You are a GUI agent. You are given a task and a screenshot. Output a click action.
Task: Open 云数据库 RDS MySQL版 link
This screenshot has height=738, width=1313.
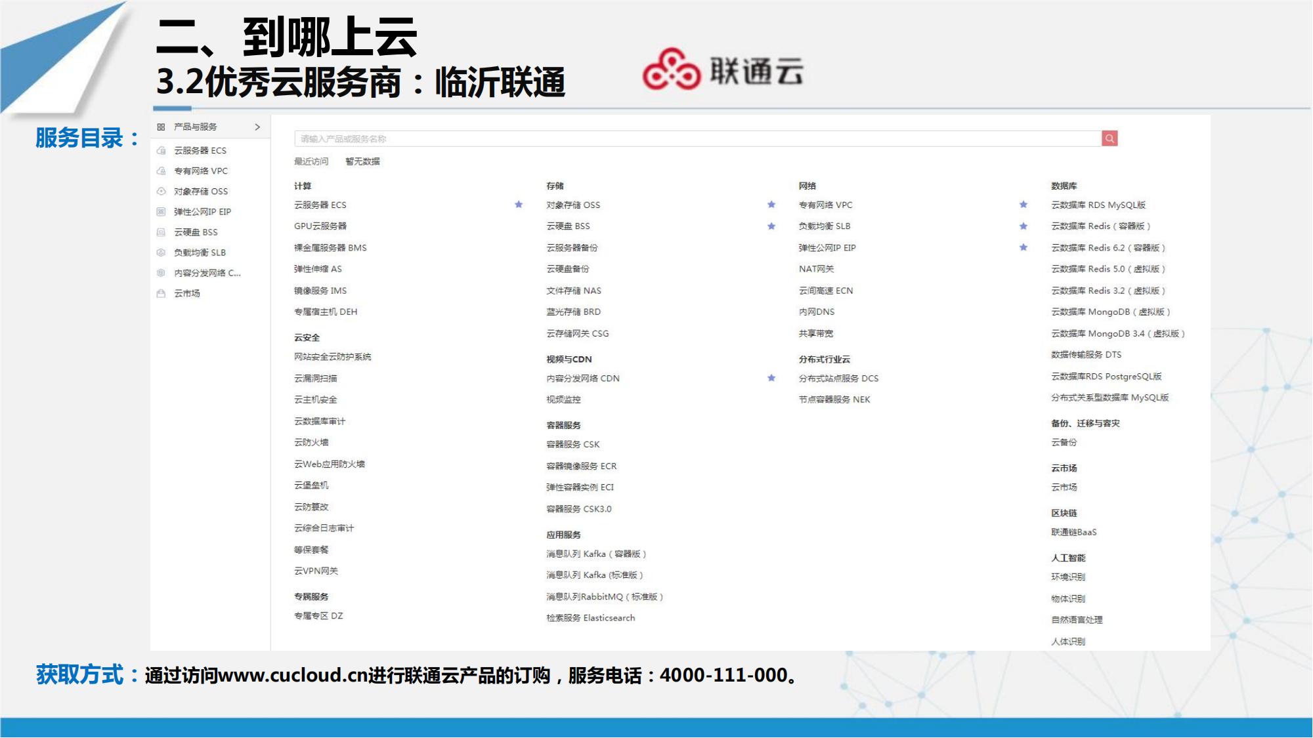tap(1098, 205)
